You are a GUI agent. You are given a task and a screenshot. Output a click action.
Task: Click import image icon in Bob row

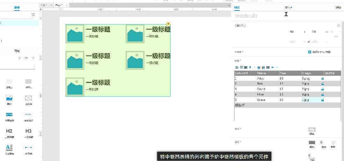323,84
